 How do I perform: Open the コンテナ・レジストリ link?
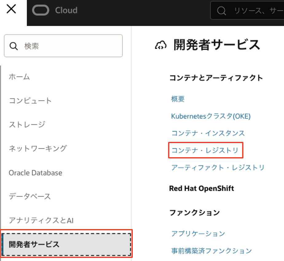pos(205,150)
